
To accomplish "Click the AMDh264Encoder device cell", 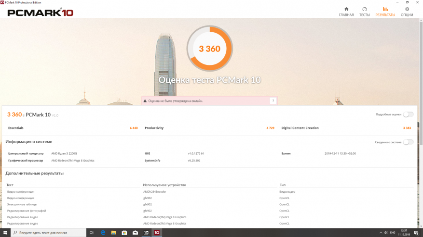I will click(154, 192).
